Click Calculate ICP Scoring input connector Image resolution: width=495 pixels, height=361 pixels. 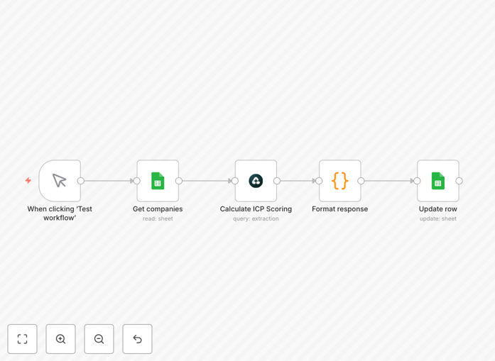[x=235, y=181]
